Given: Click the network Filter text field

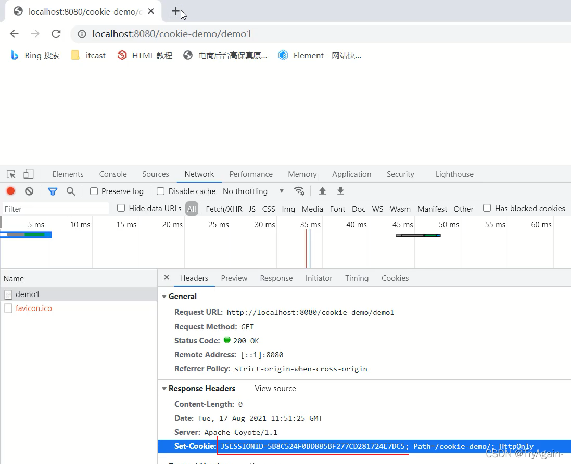Looking at the screenshot, I should coord(55,209).
